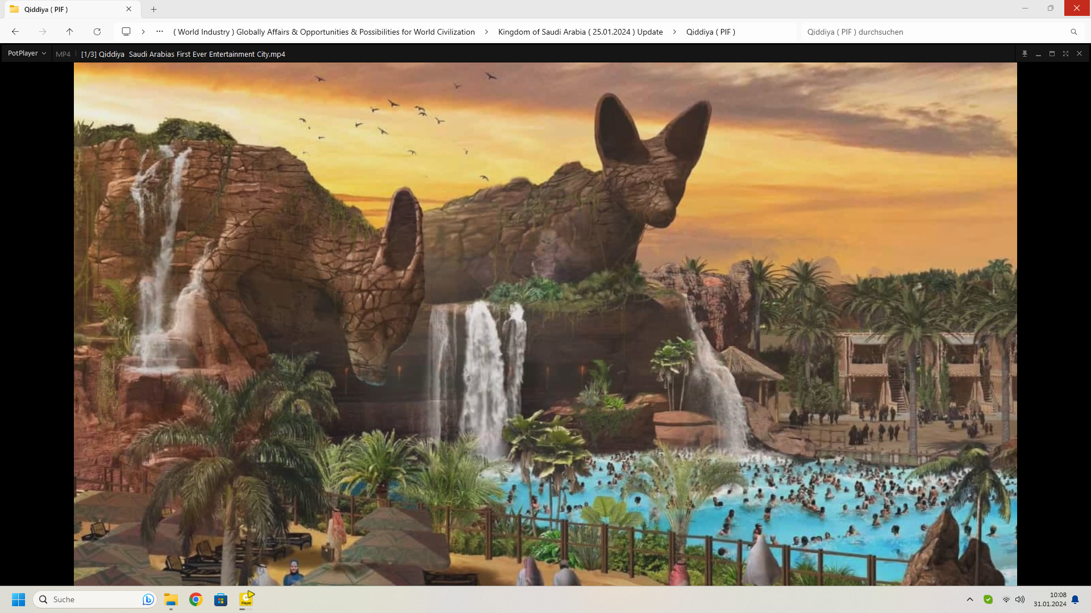
Task: Expand chevron after Kingdom of Saudi Arabia
Action: [674, 32]
